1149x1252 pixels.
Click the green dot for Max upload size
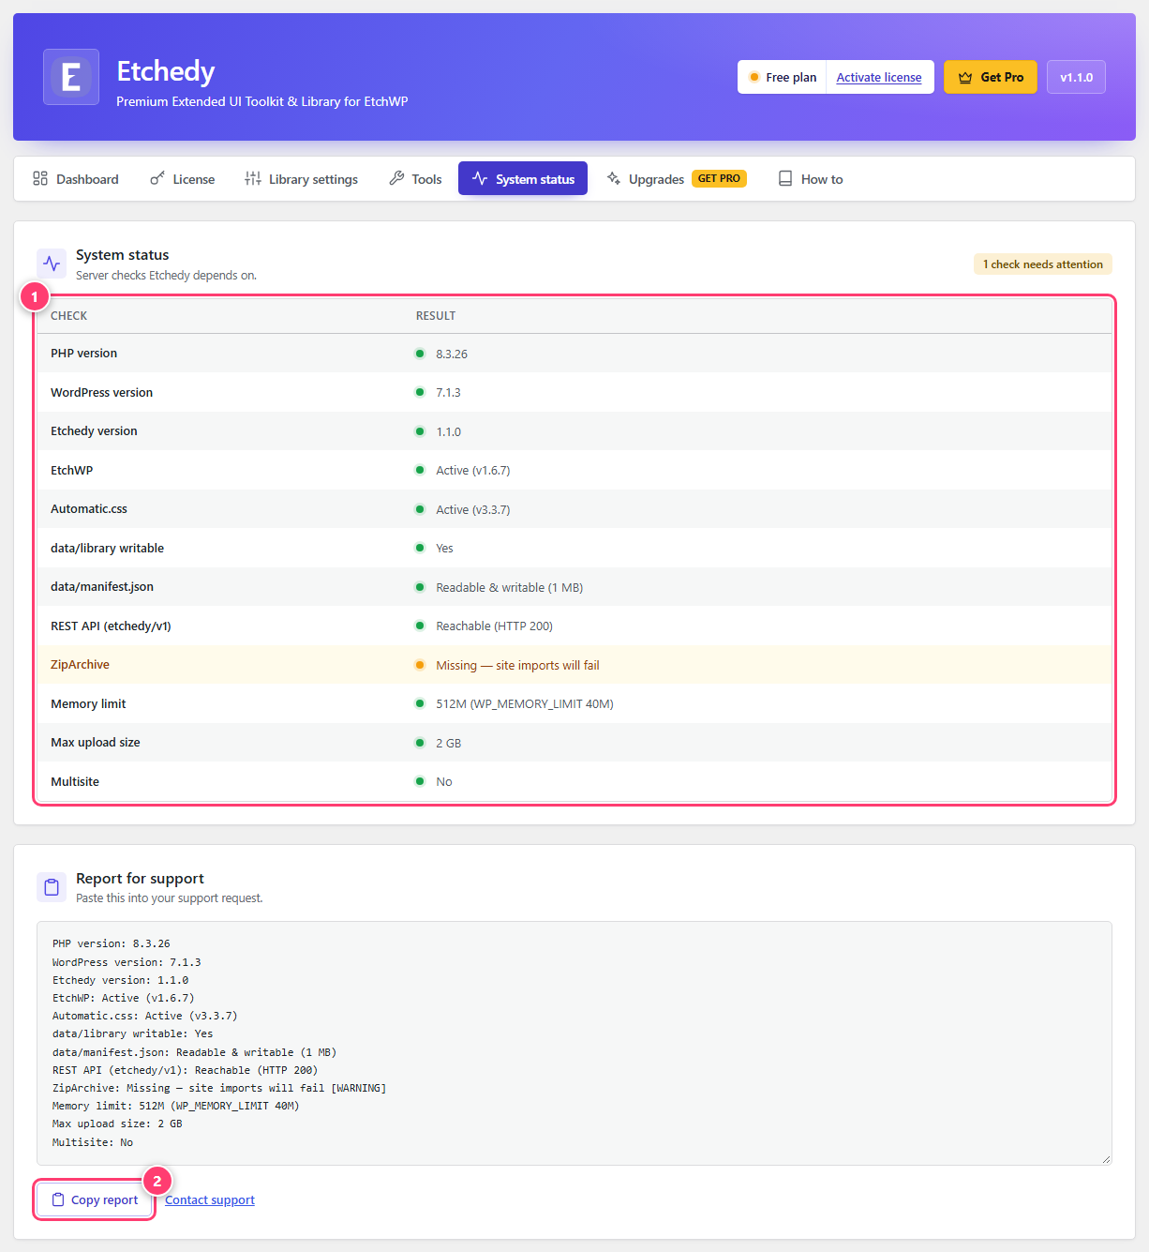[420, 743]
